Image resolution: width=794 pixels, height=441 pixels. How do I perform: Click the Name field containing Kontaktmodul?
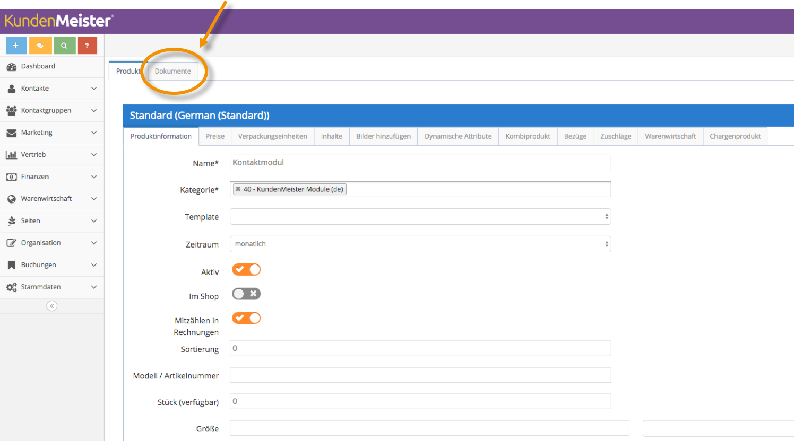point(420,163)
